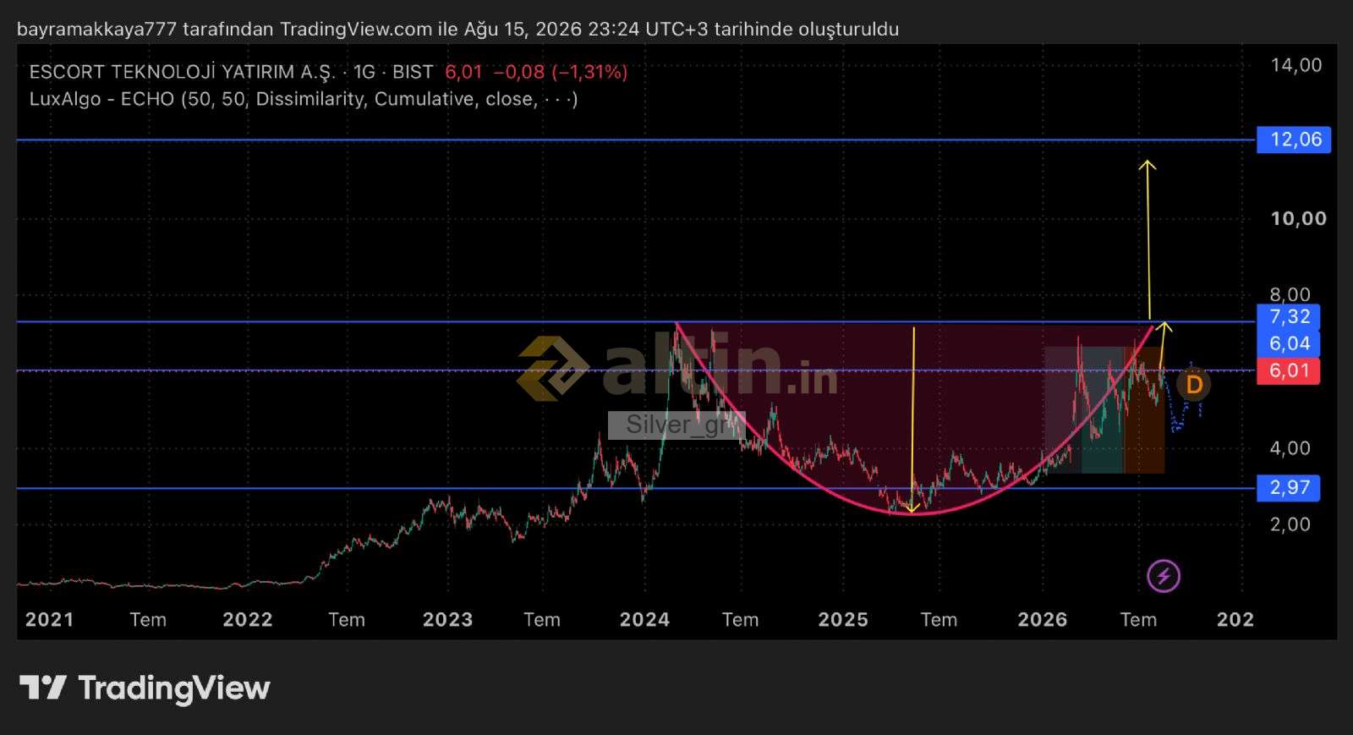The height and width of the screenshot is (735, 1353).
Task: Click the −0,08 (−1,31%) price change value
Action: pos(560,72)
